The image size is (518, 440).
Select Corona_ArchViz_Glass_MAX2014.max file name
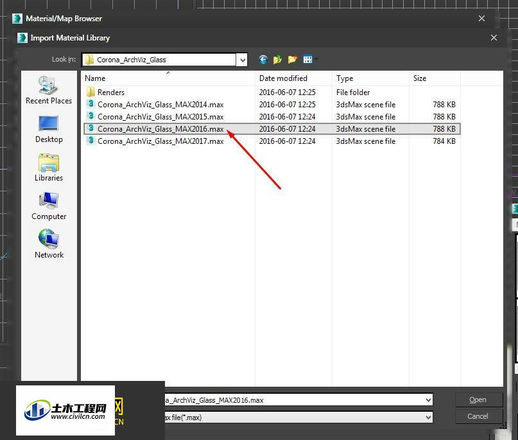pyautogui.click(x=160, y=105)
